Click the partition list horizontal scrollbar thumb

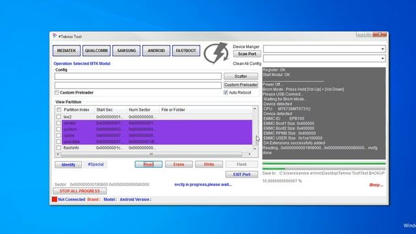point(151,154)
